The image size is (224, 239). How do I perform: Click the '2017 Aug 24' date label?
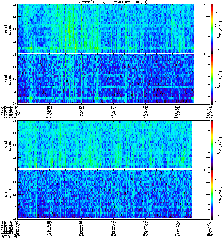(9, 237)
